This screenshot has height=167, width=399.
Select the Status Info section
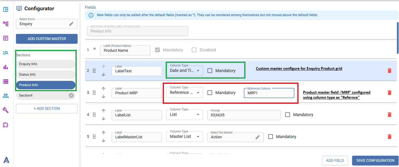[46, 74]
